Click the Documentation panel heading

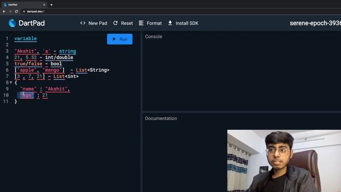[x=161, y=118]
